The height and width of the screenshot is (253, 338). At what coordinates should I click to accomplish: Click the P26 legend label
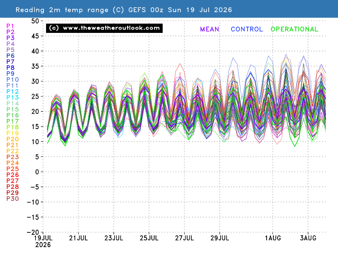coord(13,175)
